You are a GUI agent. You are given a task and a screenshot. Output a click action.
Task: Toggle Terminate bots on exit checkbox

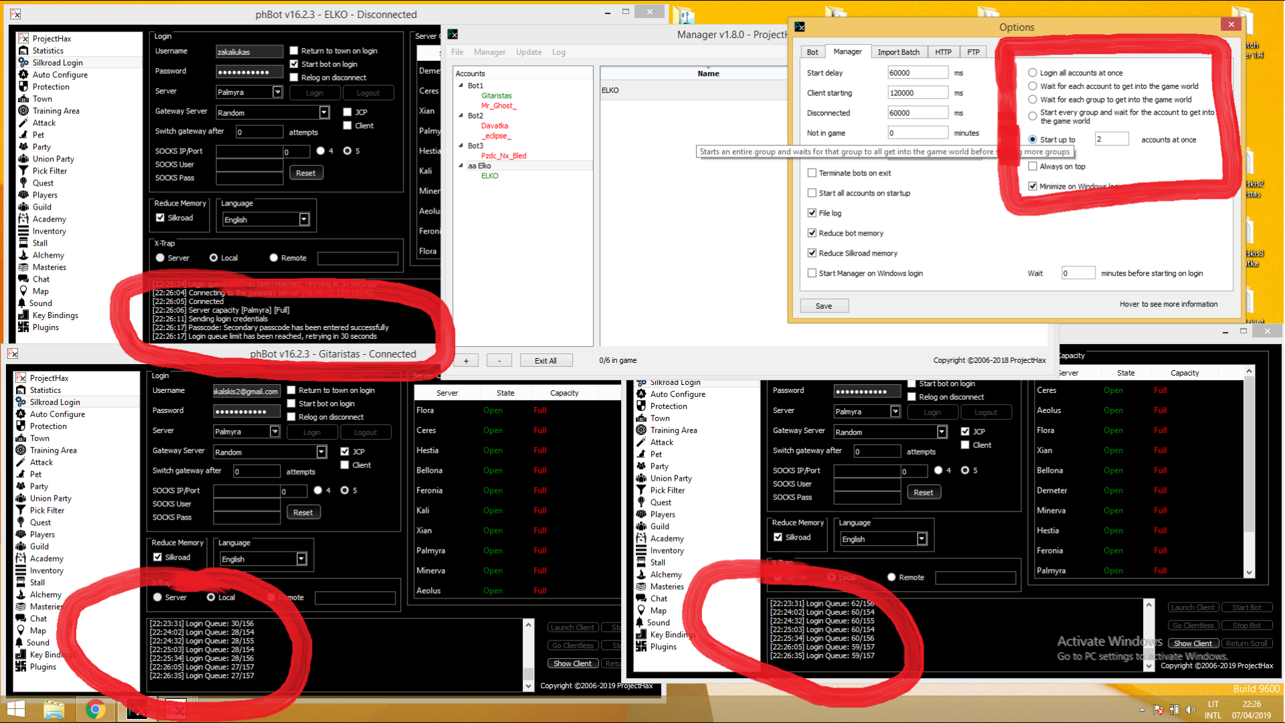(812, 173)
